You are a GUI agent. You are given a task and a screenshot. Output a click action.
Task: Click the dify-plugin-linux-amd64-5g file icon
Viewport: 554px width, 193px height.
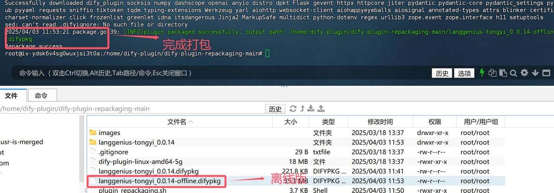tap(93, 161)
